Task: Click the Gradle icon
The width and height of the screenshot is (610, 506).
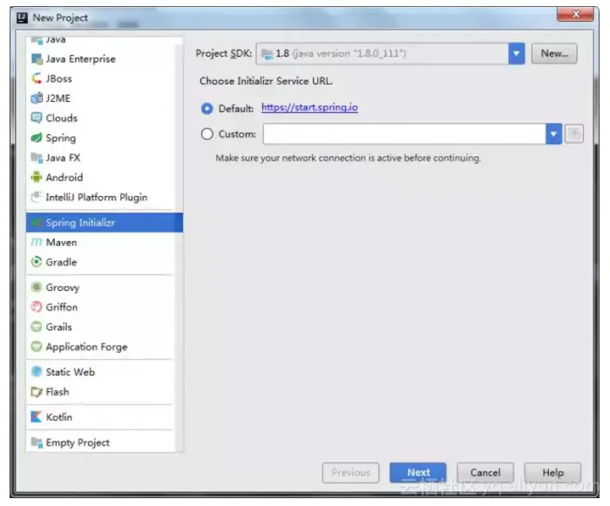Action: (37, 262)
